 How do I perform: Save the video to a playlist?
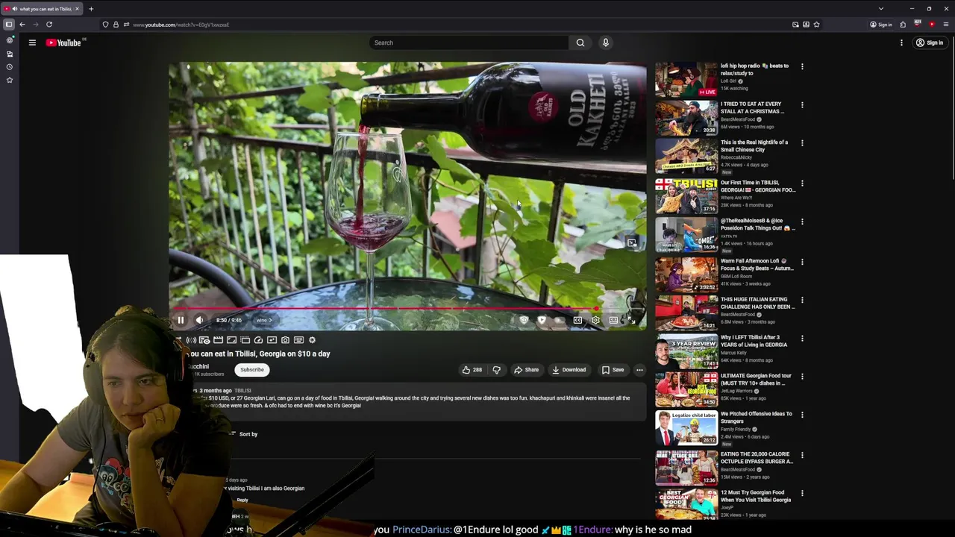click(x=613, y=370)
